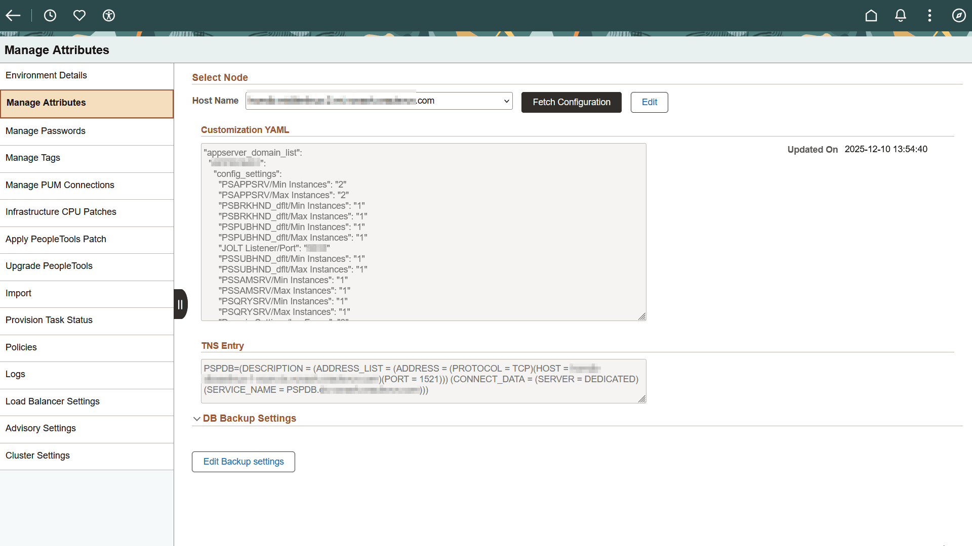Click the Edit button next to Fetch Configuration

point(649,102)
